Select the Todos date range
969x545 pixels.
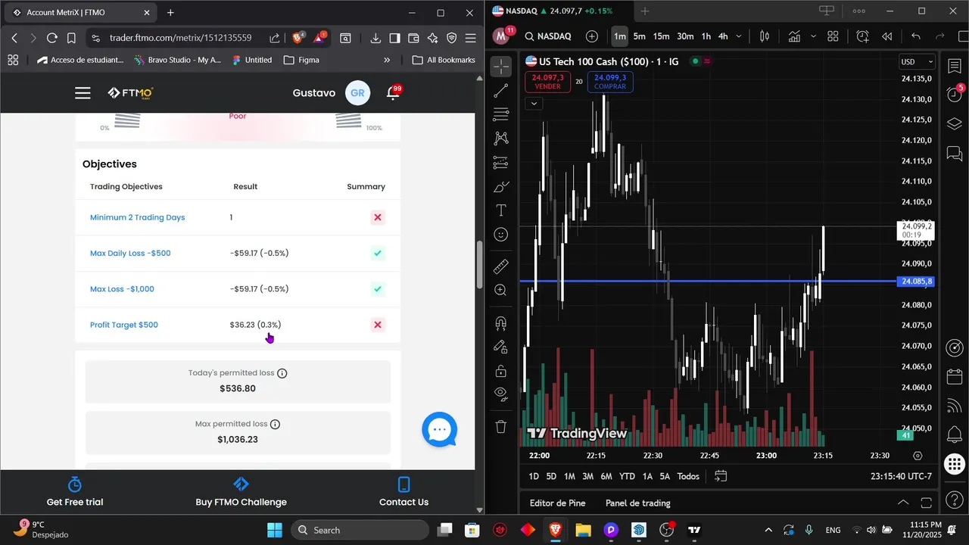688,476
